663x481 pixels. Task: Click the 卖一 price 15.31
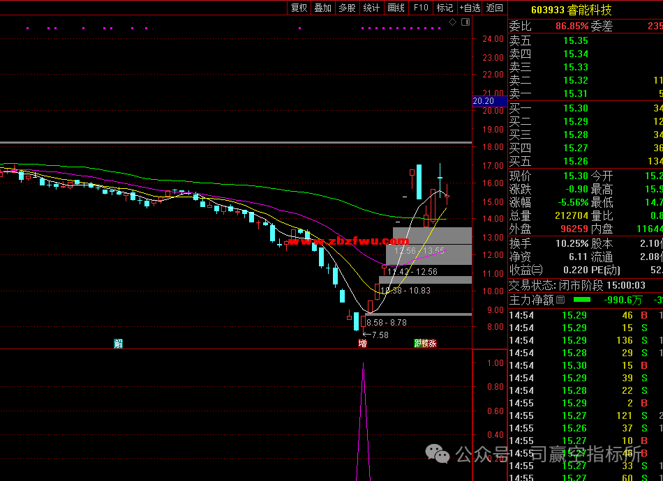click(576, 93)
